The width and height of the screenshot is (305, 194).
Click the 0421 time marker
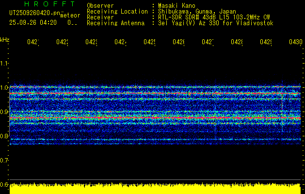pyautogui.click(x=33, y=42)
